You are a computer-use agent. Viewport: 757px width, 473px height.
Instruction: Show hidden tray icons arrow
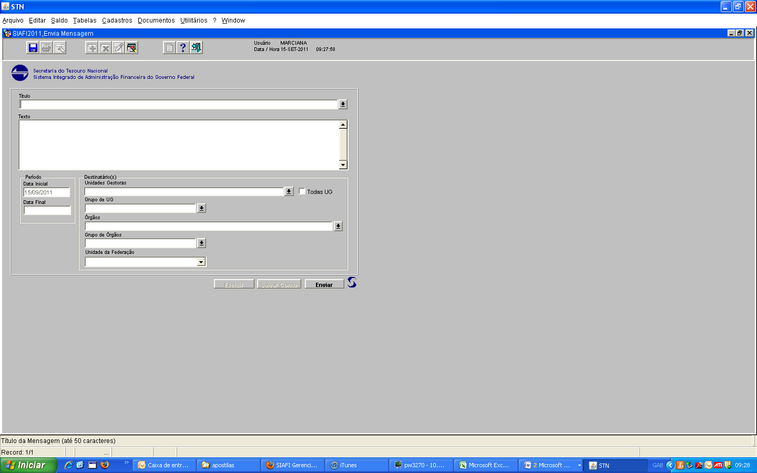(670, 465)
